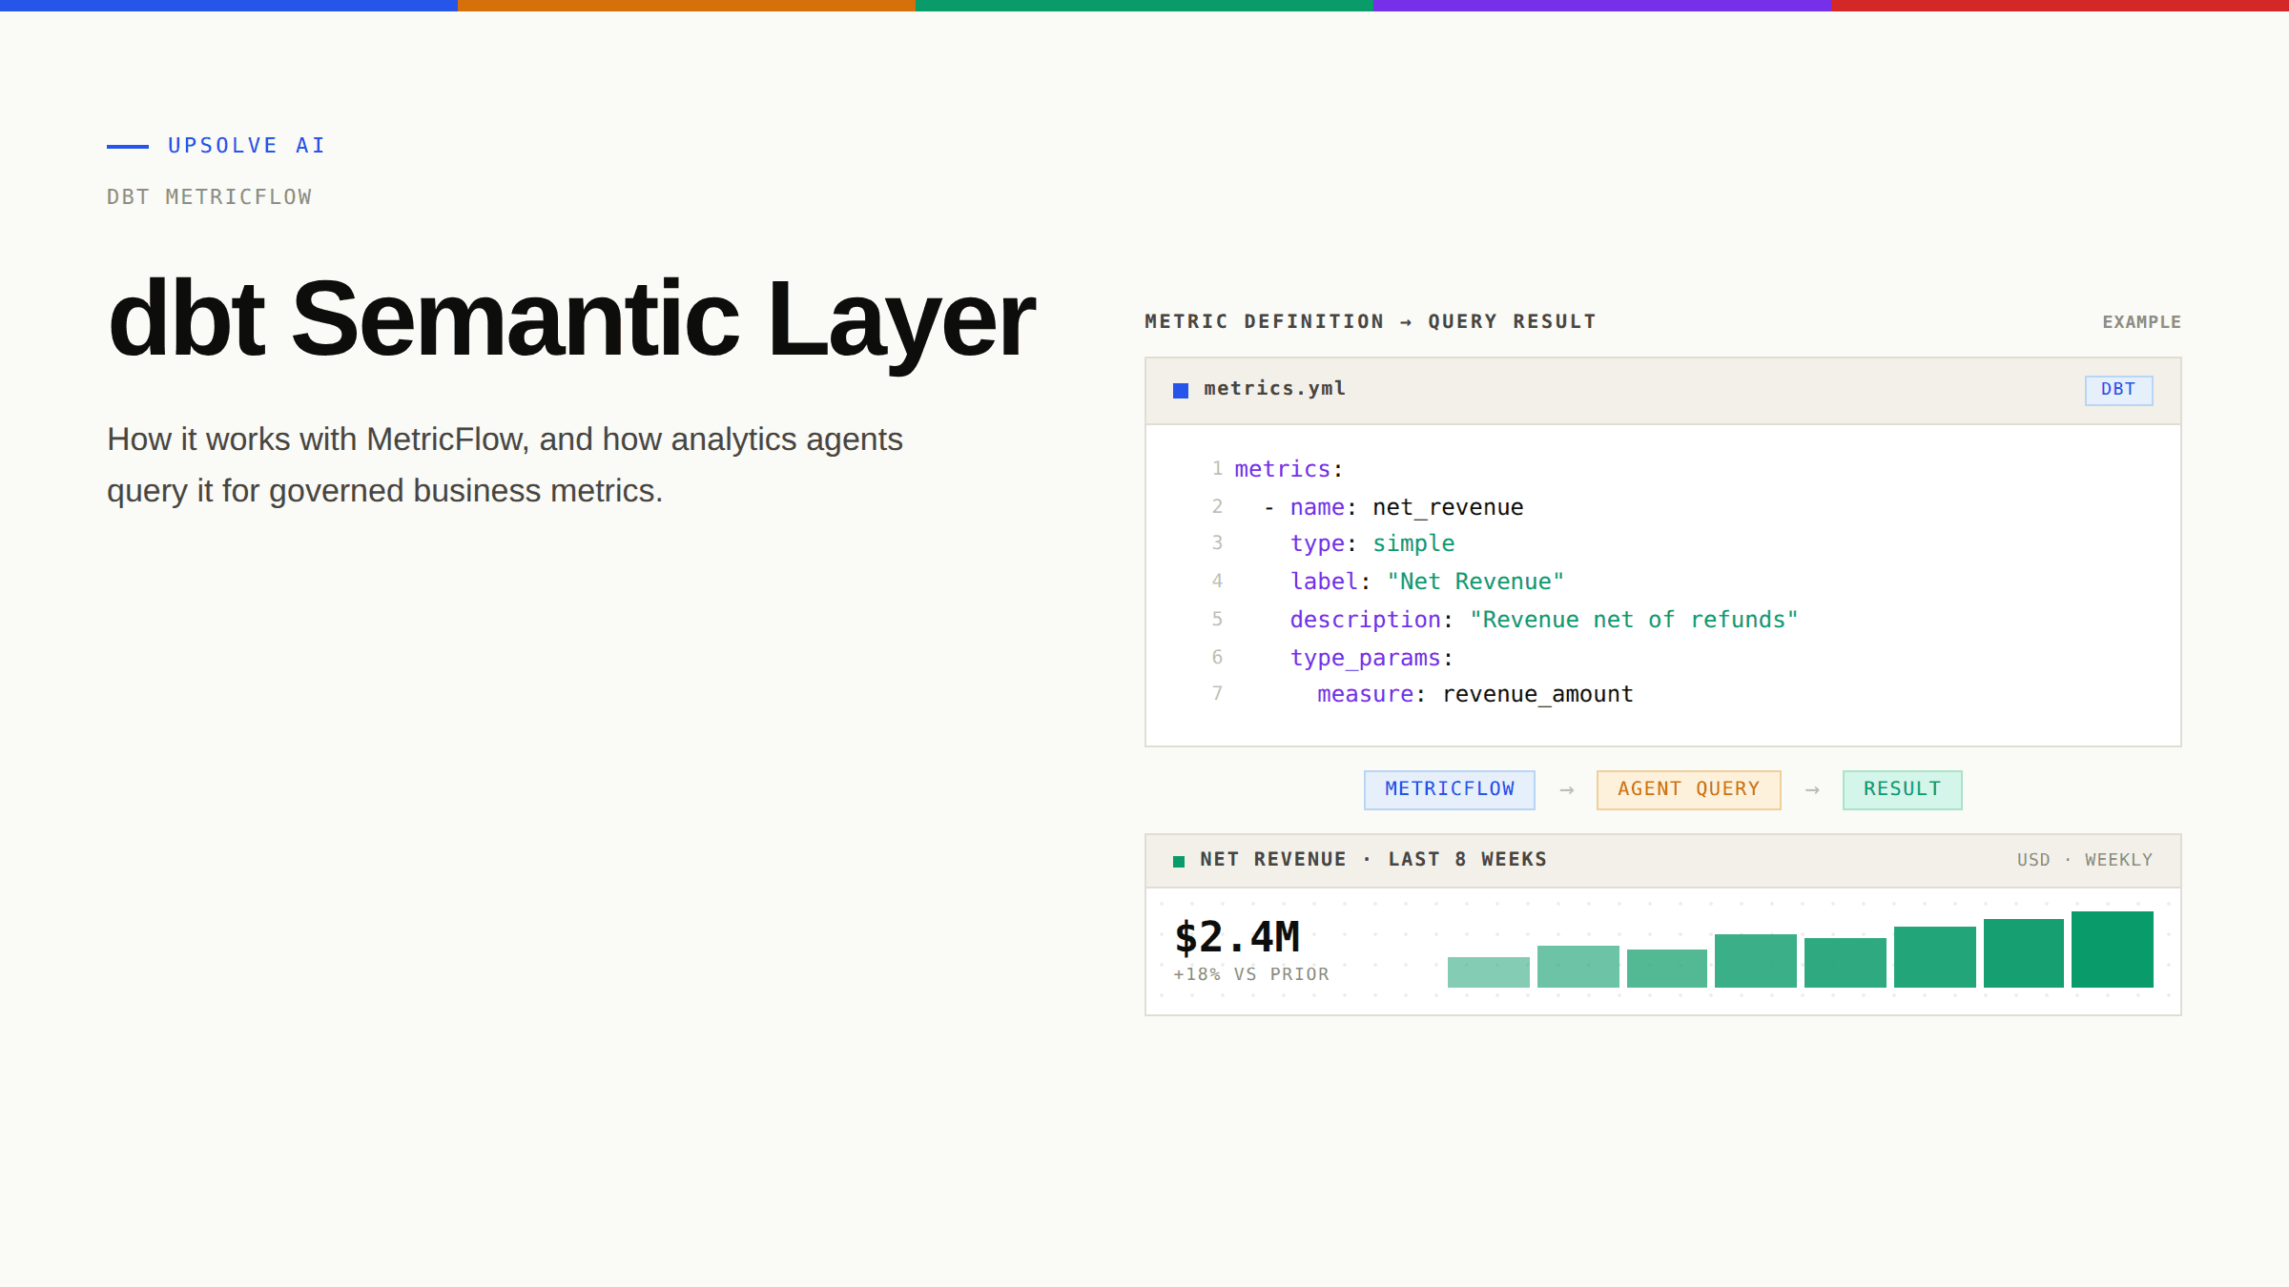Click the green square icon beside NET REVENUE
Viewport: 2289px width, 1287px height.
(1179, 861)
